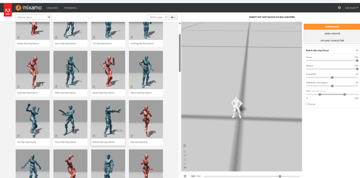Select the zoom camera tool
This screenshot has width=360, height=178.
click(x=185, y=160)
